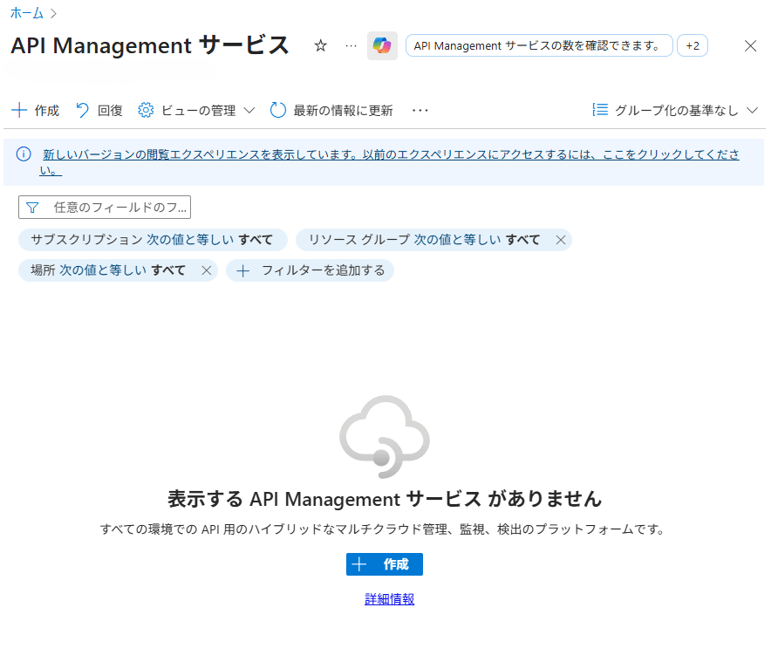Viewport: 778px width, 662px height.
Task: Focus the 任意のフィールド filter input box
Action: point(105,208)
